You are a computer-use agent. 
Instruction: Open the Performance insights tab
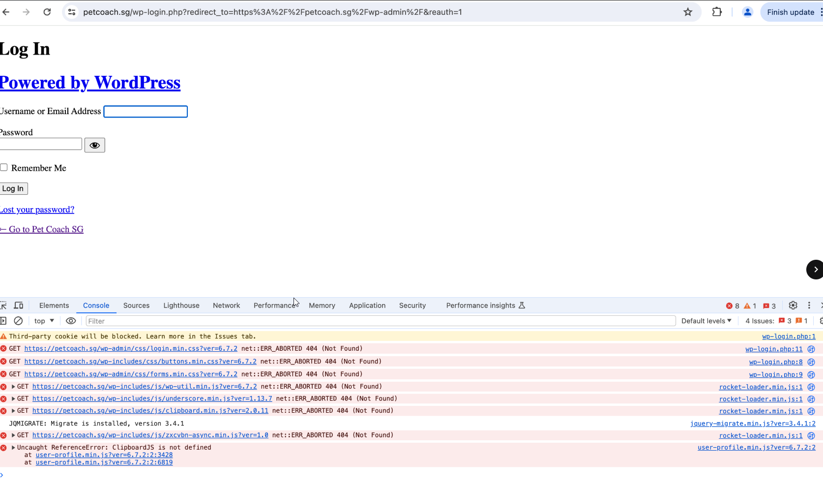(486, 305)
